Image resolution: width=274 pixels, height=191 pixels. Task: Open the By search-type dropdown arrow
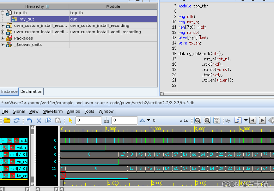pyautogui.click(x=246, y=120)
